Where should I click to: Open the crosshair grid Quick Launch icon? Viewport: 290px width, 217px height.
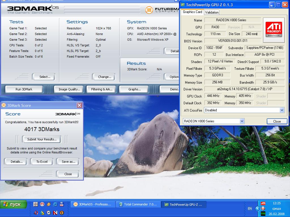pyautogui.click(x=36, y=204)
